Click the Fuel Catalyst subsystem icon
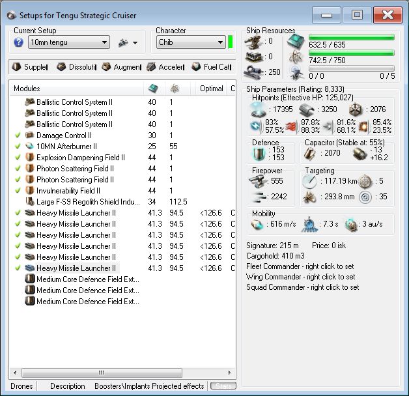This screenshot has width=409, height=396. tap(196, 67)
